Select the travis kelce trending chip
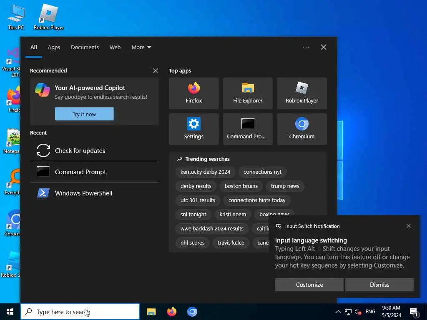The height and width of the screenshot is (320, 427). coord(231,243)
